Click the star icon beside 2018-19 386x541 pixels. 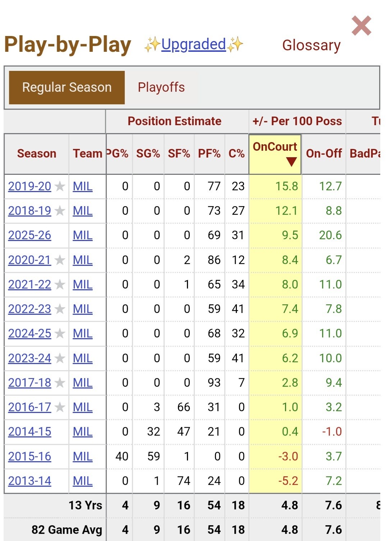(x=60, y=211)
